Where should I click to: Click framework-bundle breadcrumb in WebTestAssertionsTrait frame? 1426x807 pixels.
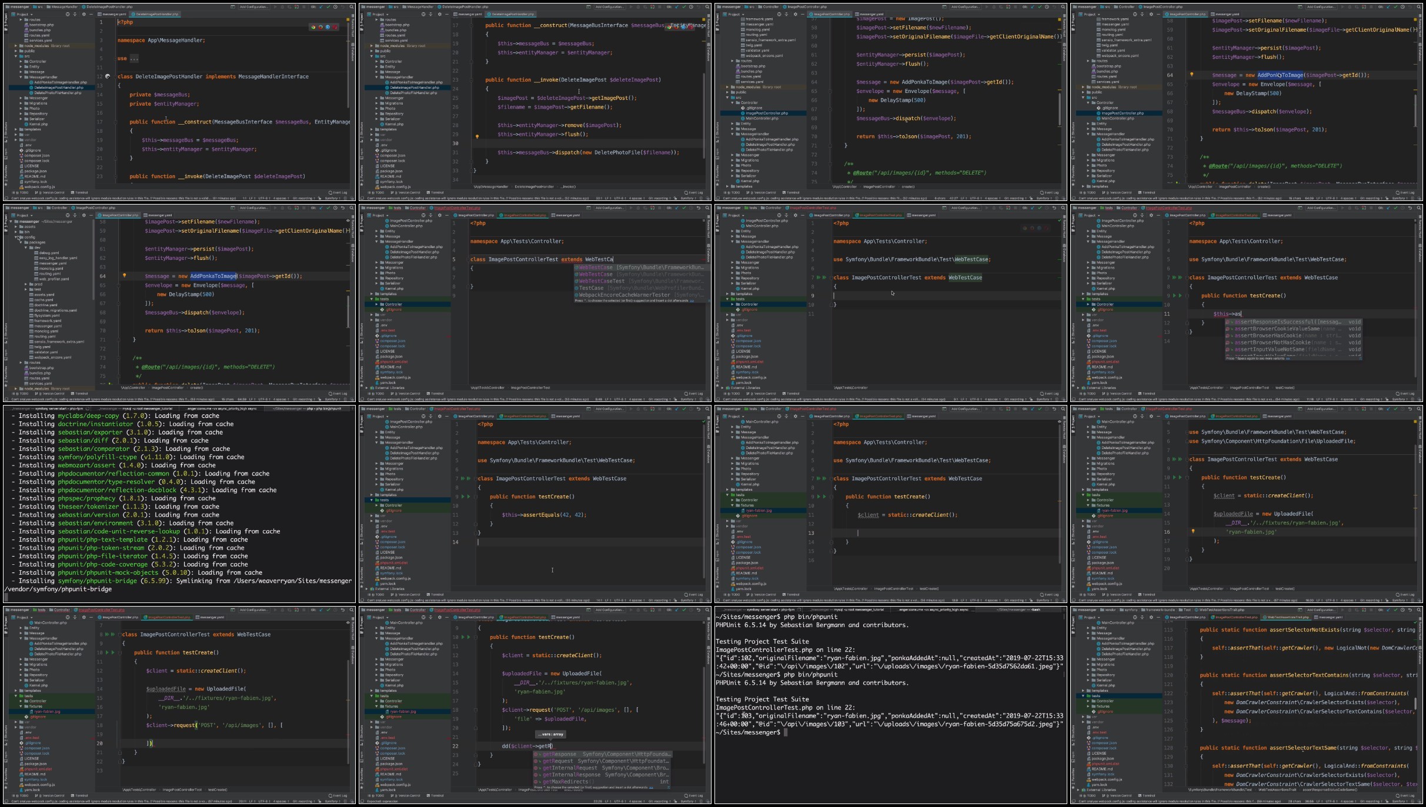(1158, 610)
